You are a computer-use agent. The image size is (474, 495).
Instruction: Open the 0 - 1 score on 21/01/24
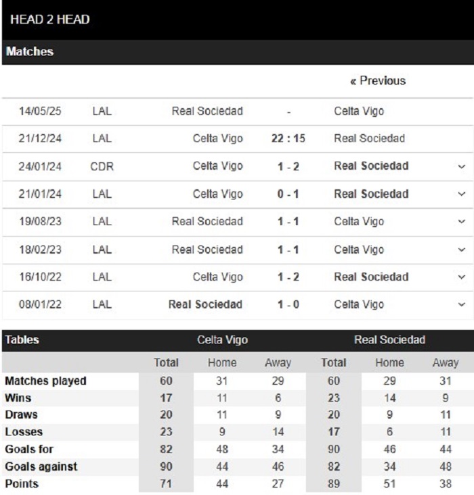288,194
